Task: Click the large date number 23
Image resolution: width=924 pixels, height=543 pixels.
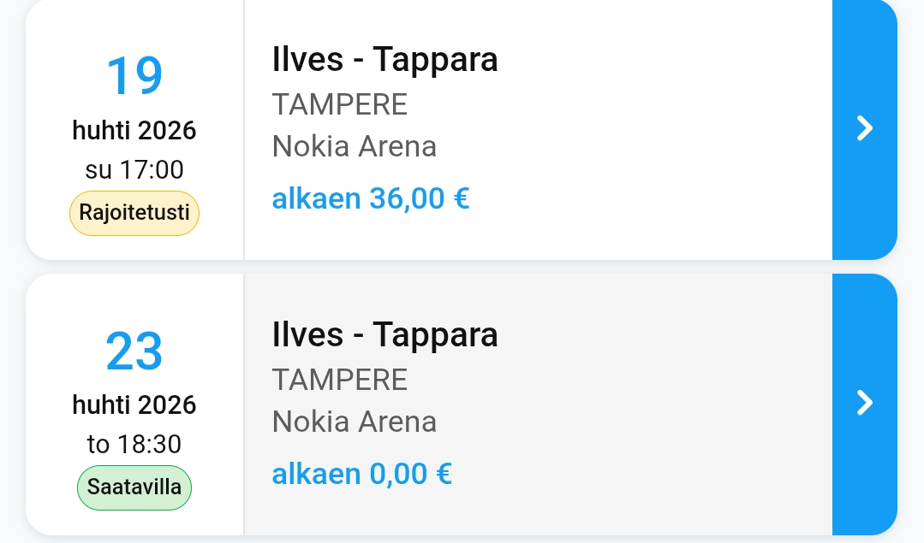Action: point(134,351)
